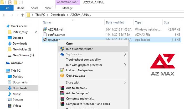Viewport: 184px width, 109px height.
Task: Choose Troubleshoot compatibility from context menu
Action: pyautogui.click(x=83, y=60)
